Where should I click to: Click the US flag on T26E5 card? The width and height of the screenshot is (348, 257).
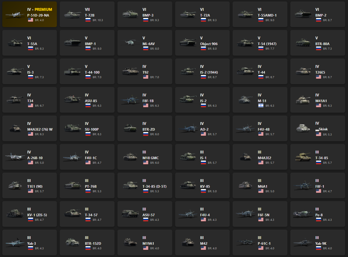(x=318, y=77)
